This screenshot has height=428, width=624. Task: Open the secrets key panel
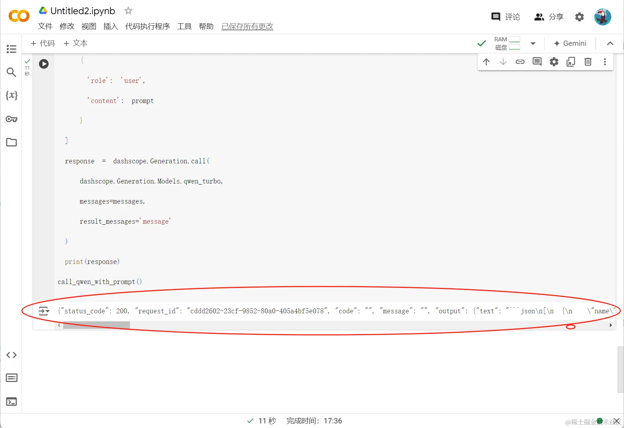coord(11,119)
